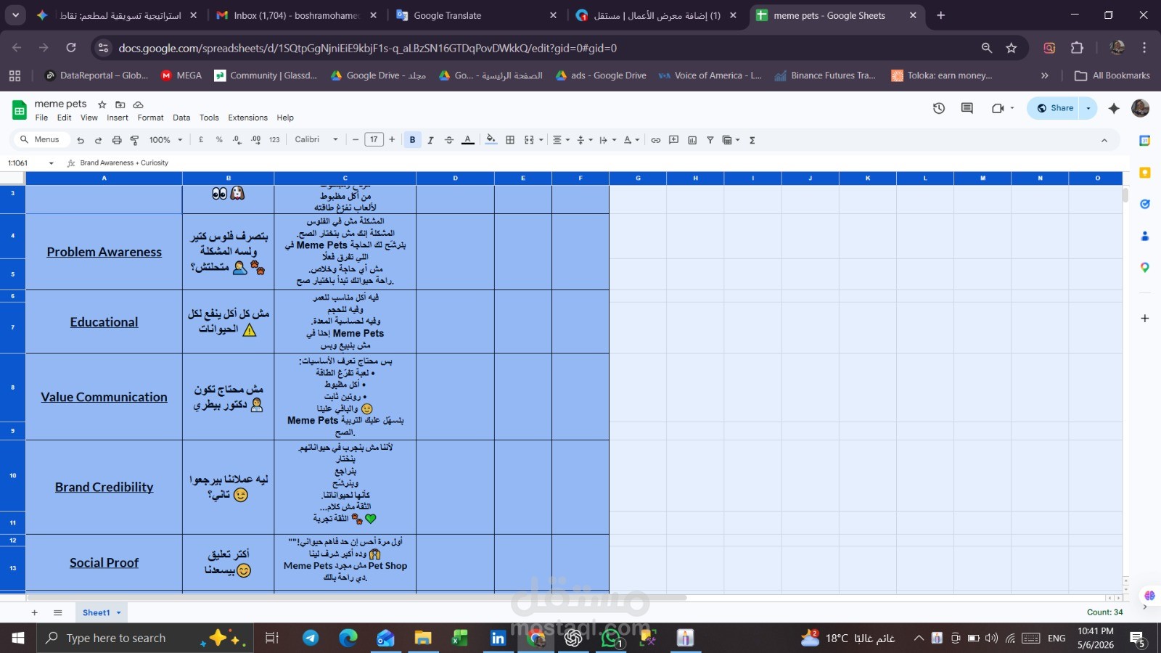This screenshot has width=1161, height=653.
Task: Apply currency format with the £ icon
Action: (x=201, y=140)
